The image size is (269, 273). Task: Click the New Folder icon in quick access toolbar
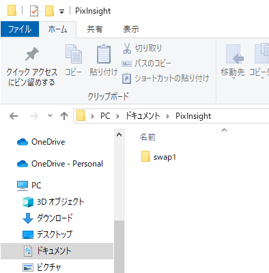tap(49, 11)
